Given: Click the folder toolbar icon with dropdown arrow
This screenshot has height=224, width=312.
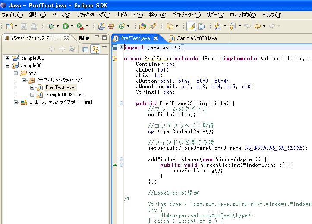Looking at the screenshot, I should coord(170,26).
